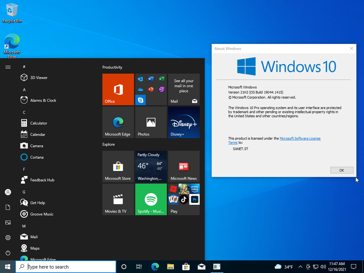Image resolution: width=364 pixels, height=273 pixels.
Task: Open the Microsoft Edge tile
Action: pos(118,123)
